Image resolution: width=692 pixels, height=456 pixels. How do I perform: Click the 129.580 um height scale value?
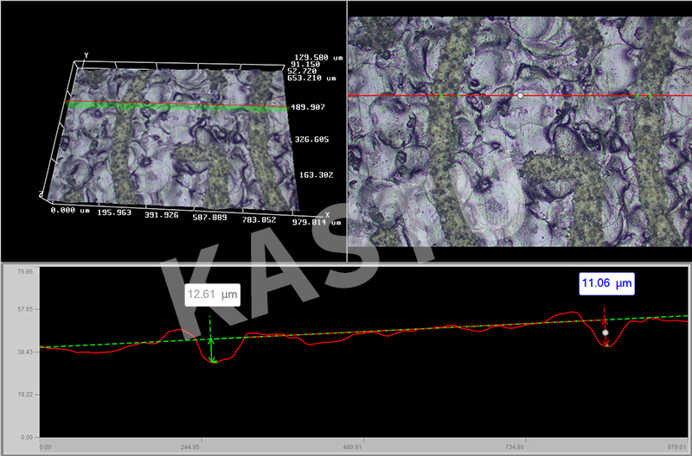[314, 57]
